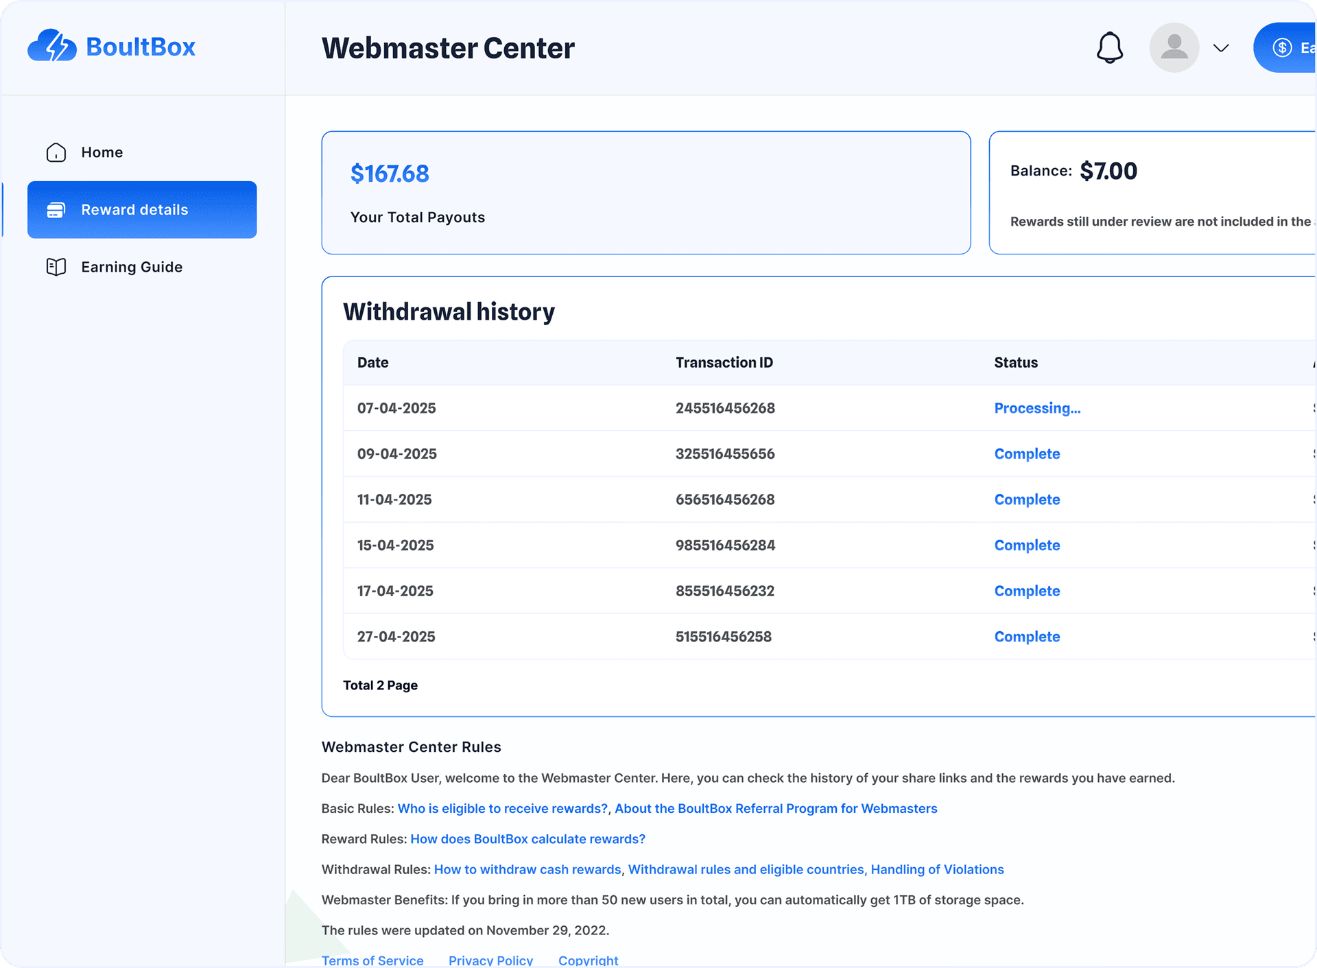The width and height of the screenshot is (1317, 968).
Task: Click the book icon beside Earning Guide
Action: click(56, 267)
